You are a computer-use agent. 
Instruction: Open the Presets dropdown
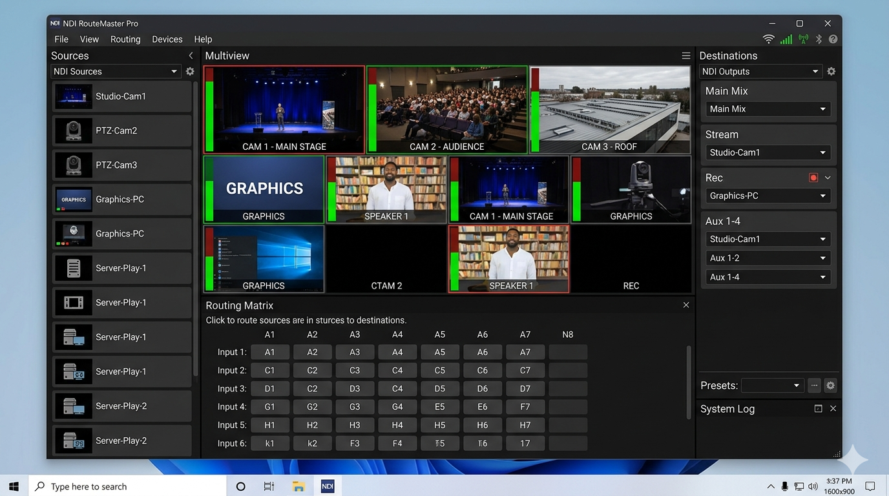pyautogui.click(x=773, y=386)
